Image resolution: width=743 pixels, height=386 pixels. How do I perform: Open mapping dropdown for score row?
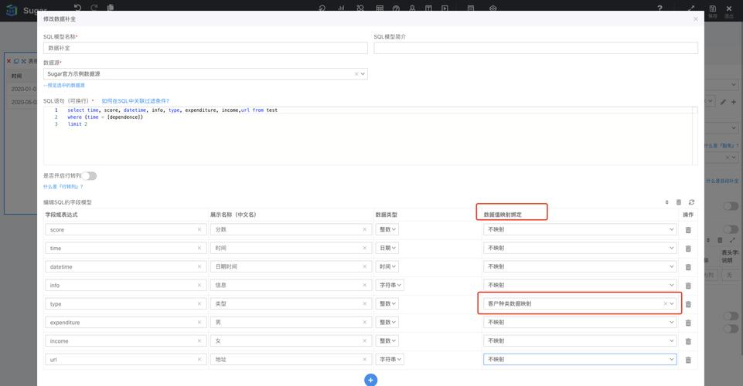[580, 229]
